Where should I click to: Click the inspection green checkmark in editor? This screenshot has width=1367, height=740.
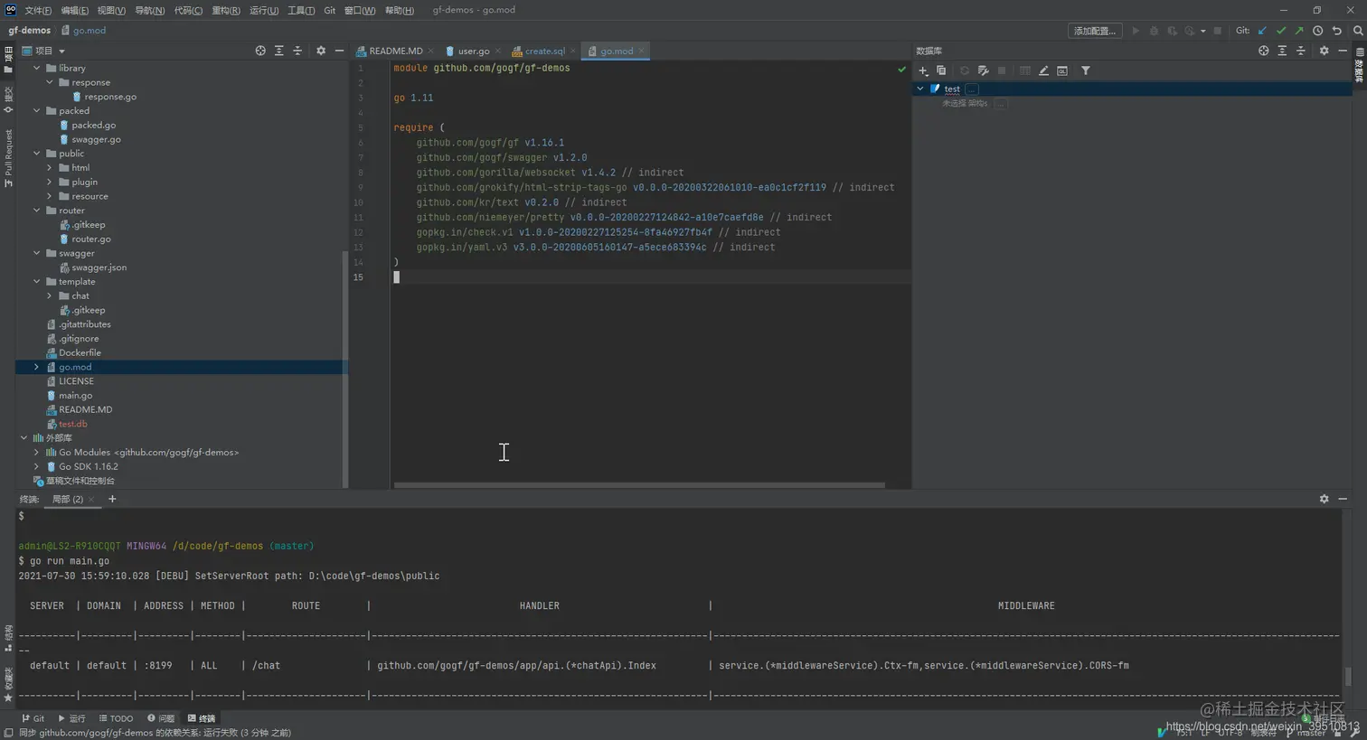[x=901, y=69]
